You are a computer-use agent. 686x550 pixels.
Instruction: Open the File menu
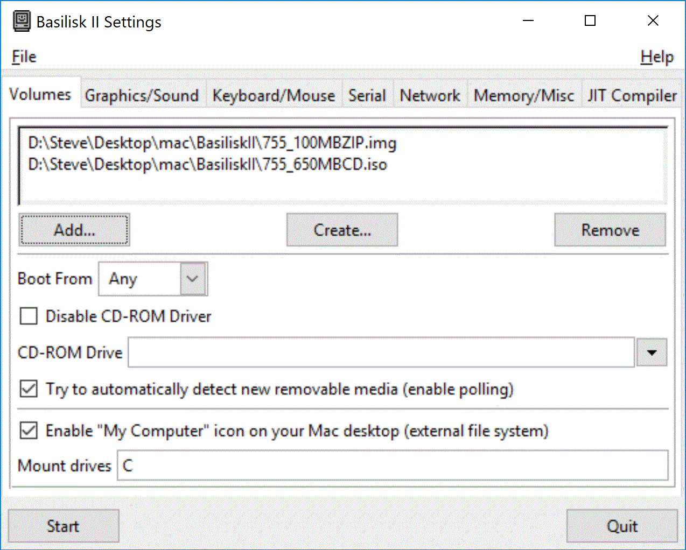click(x=24, y=57)
